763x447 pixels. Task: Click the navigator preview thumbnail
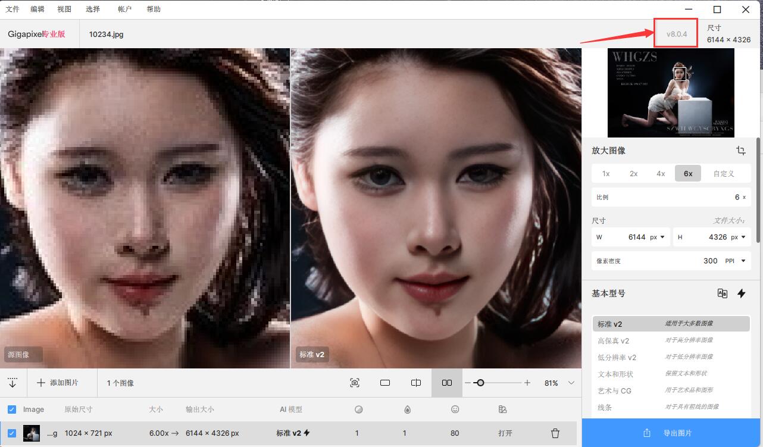pyautogui.click(x=671, y=93)
